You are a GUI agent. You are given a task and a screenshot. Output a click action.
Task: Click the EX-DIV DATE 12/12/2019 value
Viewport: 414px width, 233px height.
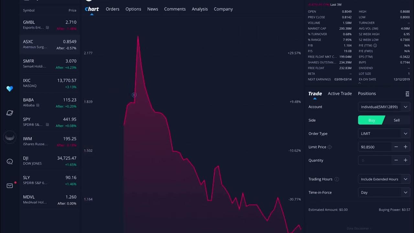pyautogui.click(x=402, y=79)
